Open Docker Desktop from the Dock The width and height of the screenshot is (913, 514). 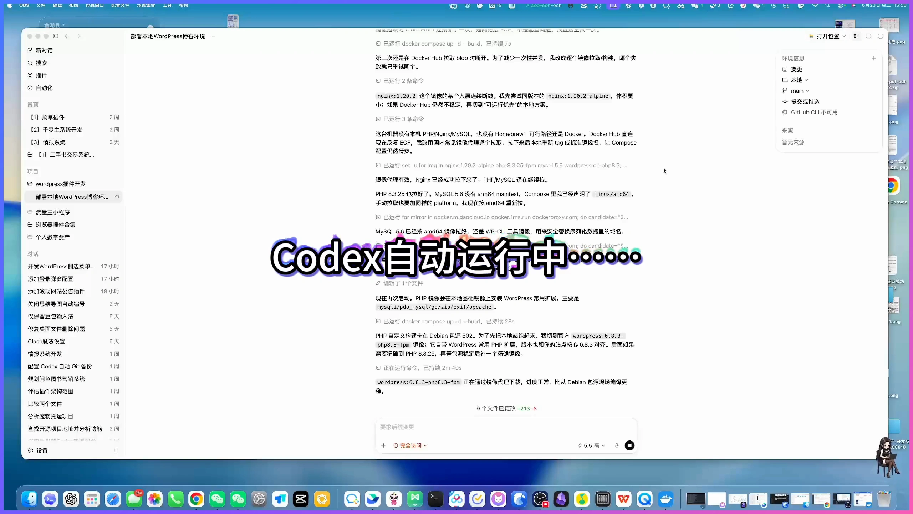tap(665, 499)
